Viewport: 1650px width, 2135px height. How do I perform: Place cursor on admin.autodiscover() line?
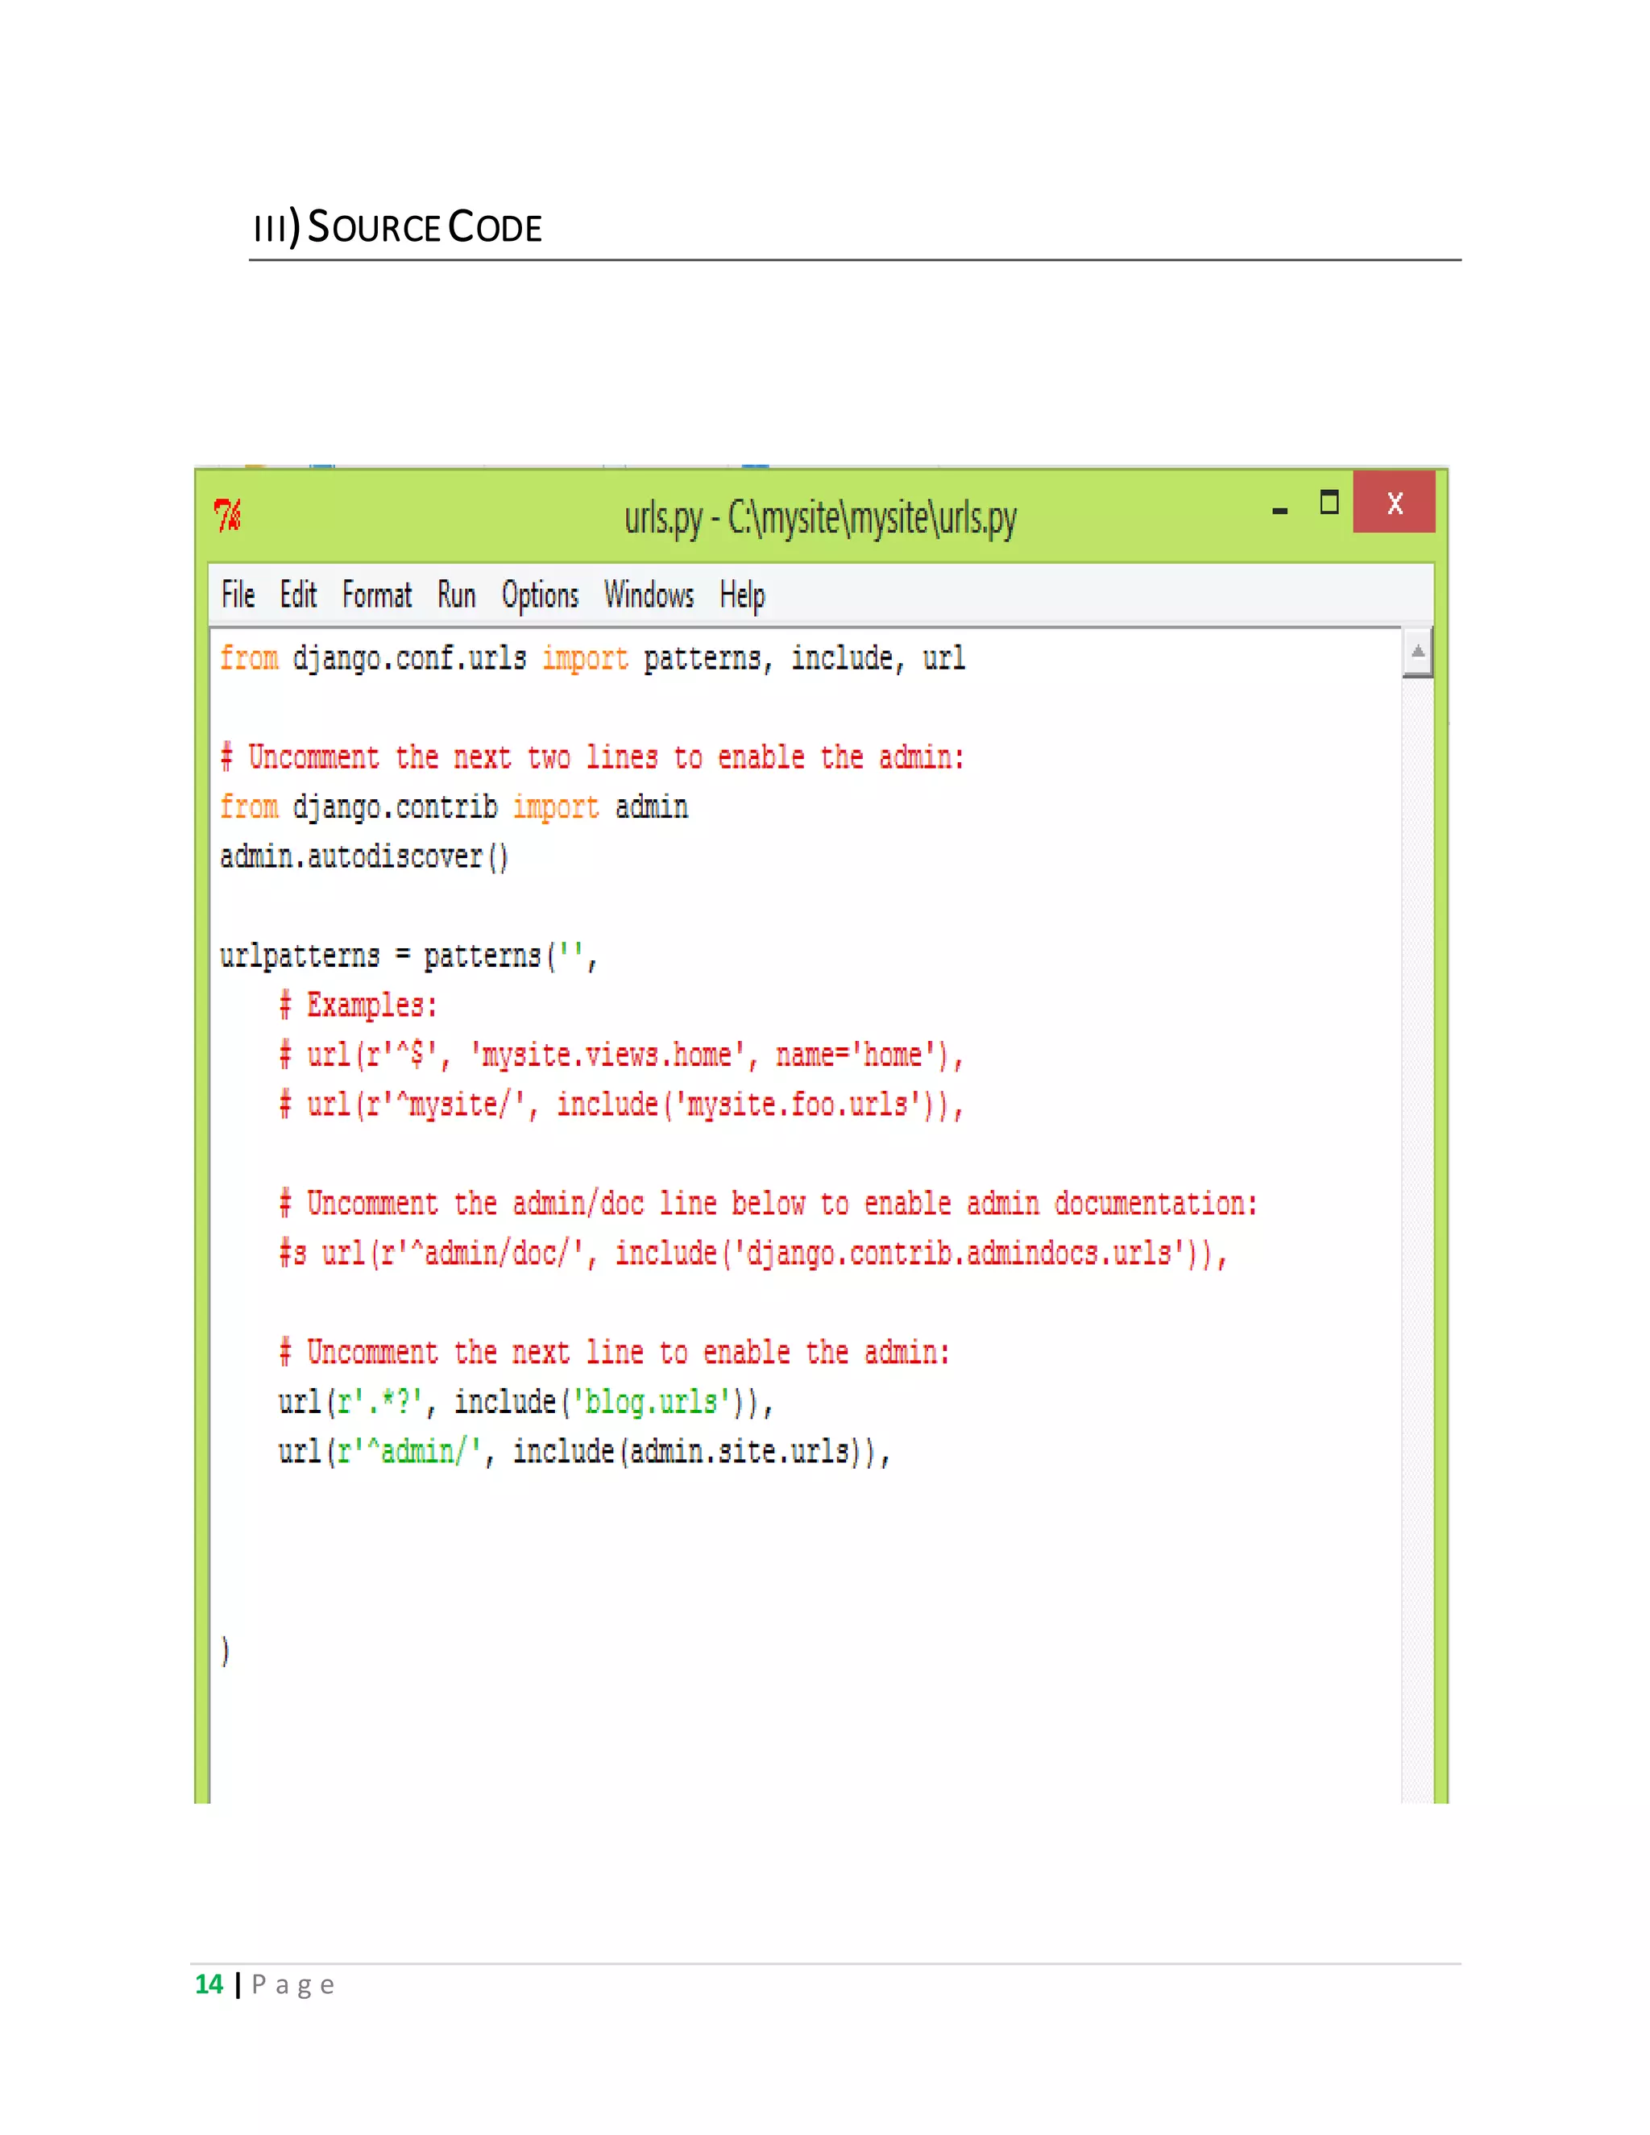pos(363,857)
